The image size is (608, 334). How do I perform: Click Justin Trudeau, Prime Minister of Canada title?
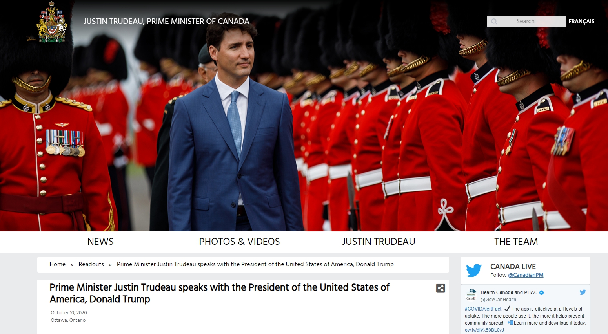(166, 22)
